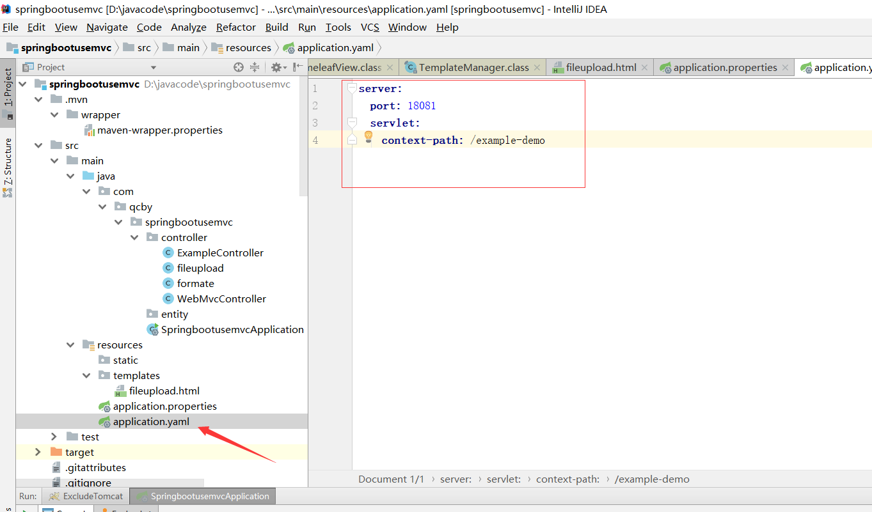Toggle the fold end marker on line 4
The height and width of the screenshot is (512, 872).
point(351,139)
